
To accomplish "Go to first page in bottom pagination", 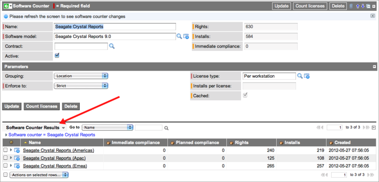I will [x=323, y=175].
